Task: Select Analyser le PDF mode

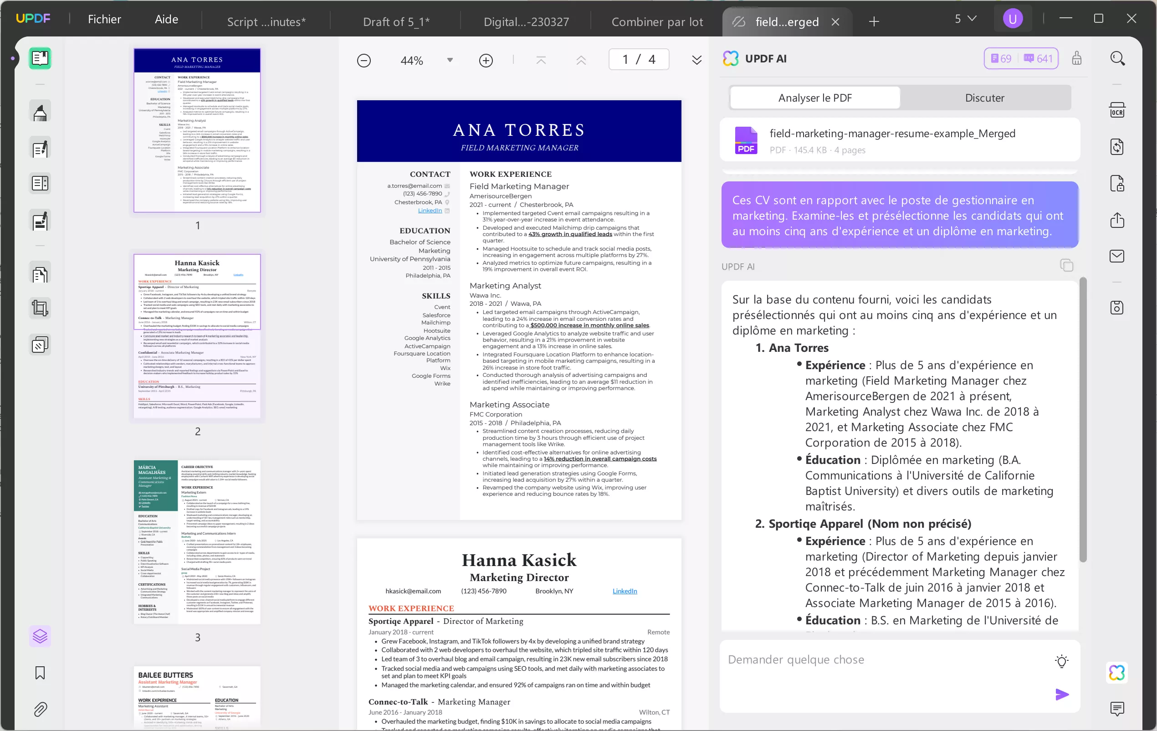Action: (815, 98)
